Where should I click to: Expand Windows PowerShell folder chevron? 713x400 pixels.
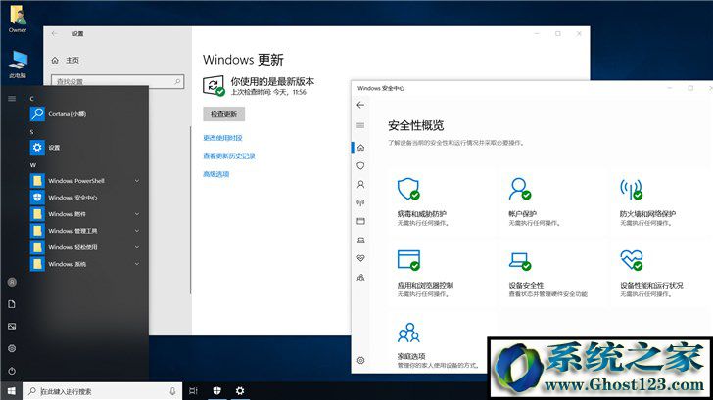(x=137, y=181)
